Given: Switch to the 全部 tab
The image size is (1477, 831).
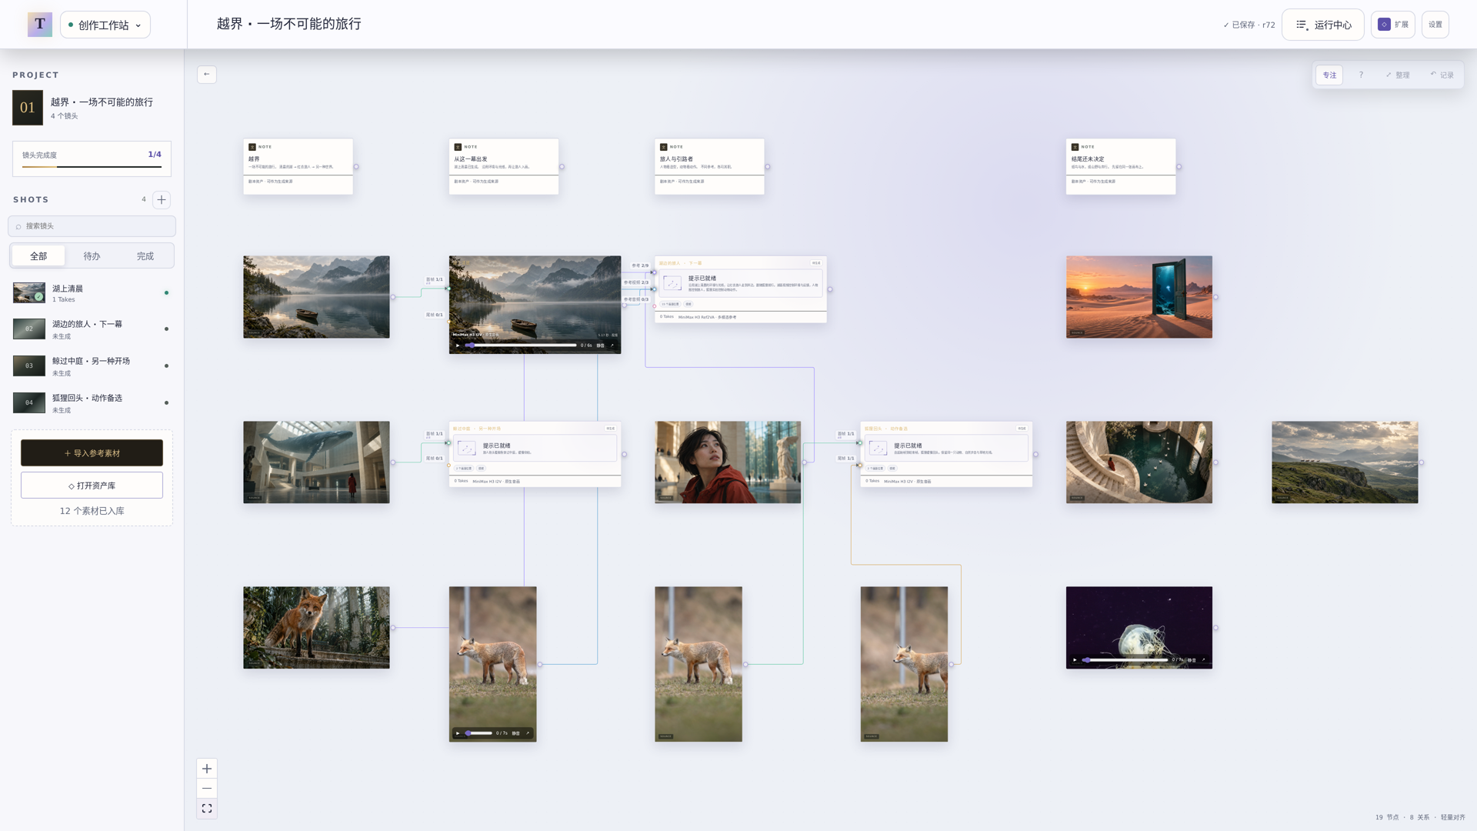Looking at the screenshot, I should coord(38,256).
